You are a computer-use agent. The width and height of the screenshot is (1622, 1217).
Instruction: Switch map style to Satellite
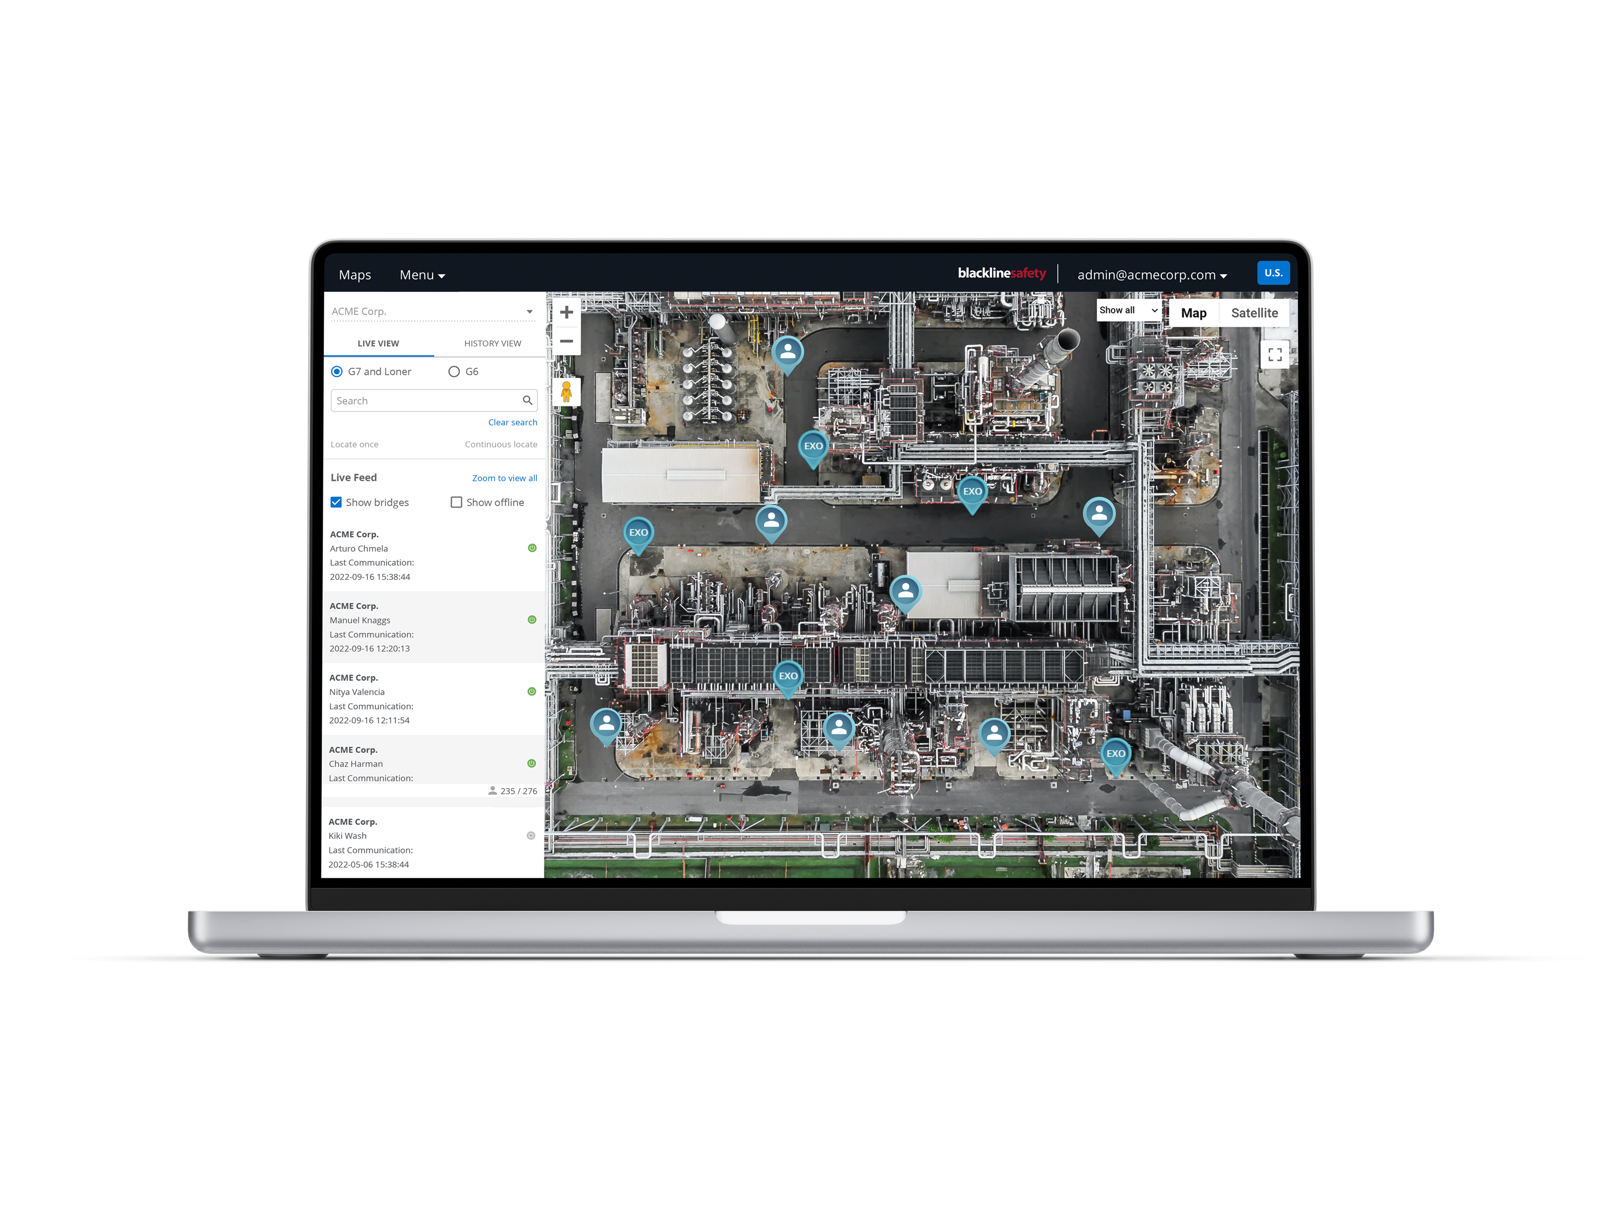(1254, 313)
